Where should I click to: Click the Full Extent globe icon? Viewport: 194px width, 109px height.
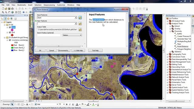[12, 12]
